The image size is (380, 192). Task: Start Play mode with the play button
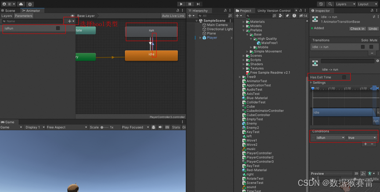click(181, 4)
